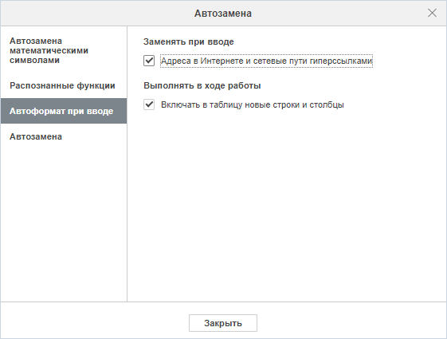Disable automatic hyperlink conversion checkmark
447x339 pixels.
coord(149,61)
